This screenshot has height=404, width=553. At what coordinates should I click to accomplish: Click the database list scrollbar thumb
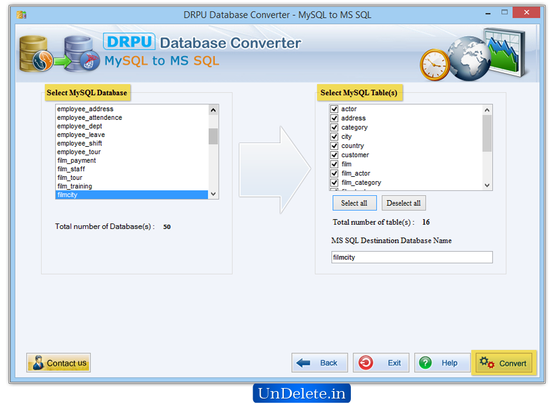coord(213,136)
